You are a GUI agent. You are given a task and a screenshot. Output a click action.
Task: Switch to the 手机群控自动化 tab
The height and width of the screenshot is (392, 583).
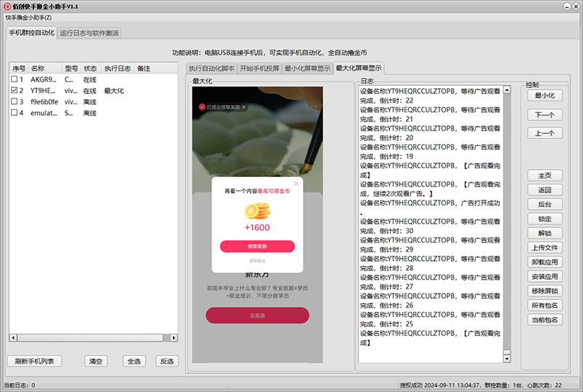31,33
